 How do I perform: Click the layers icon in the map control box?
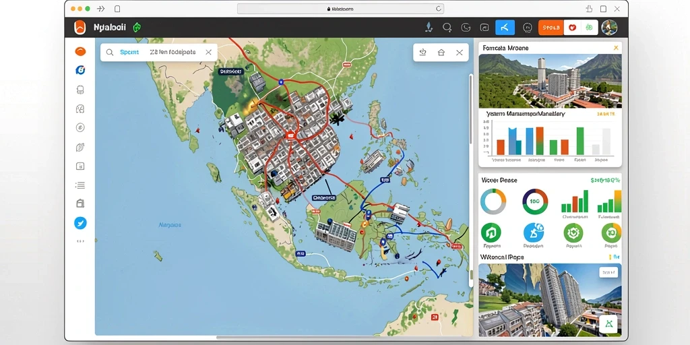pyautogui.click(x=423, y=53)
